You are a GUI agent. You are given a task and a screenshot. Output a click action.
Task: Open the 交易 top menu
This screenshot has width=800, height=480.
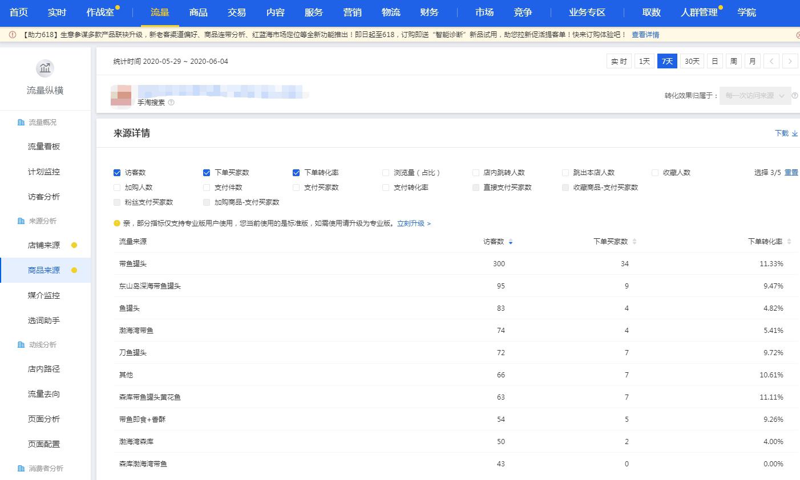coord(236,13)
